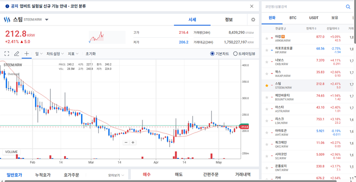Switch to the 누적호가 tab

[43, 175]
